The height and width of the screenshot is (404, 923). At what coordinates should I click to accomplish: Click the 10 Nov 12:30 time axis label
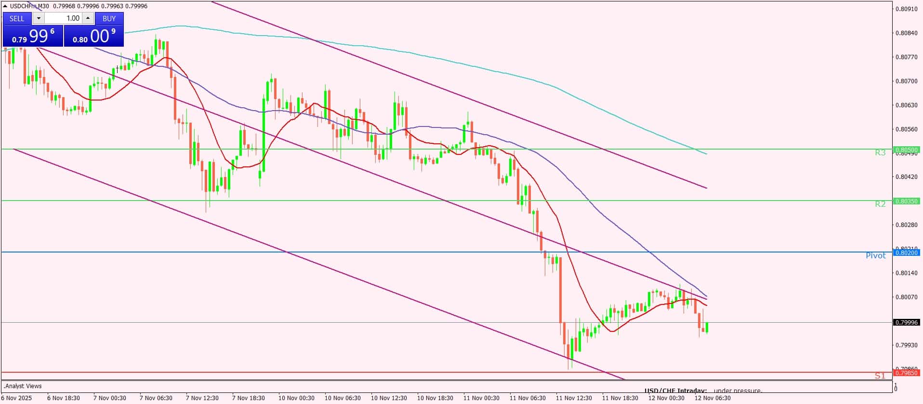[389, 398]
